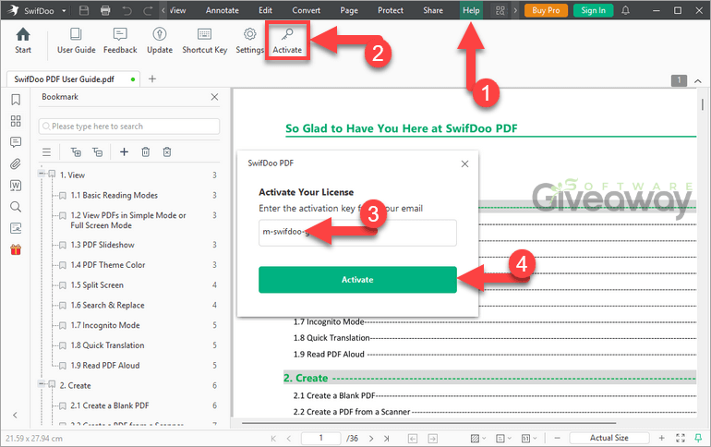Click the Word document sidebar icon
Screen dimensions: 711x447
coord(16,186)
